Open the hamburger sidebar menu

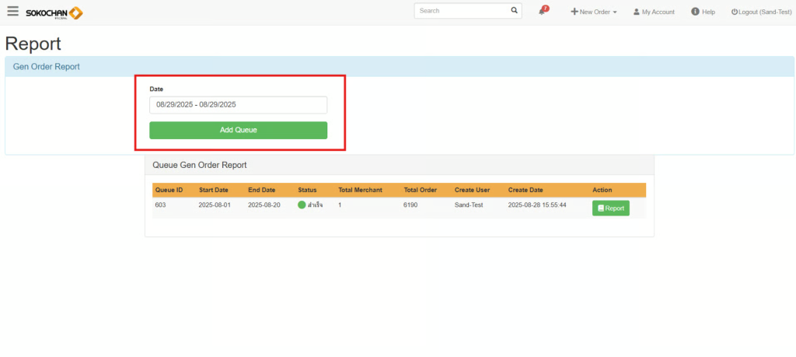(x=12, y=12)
